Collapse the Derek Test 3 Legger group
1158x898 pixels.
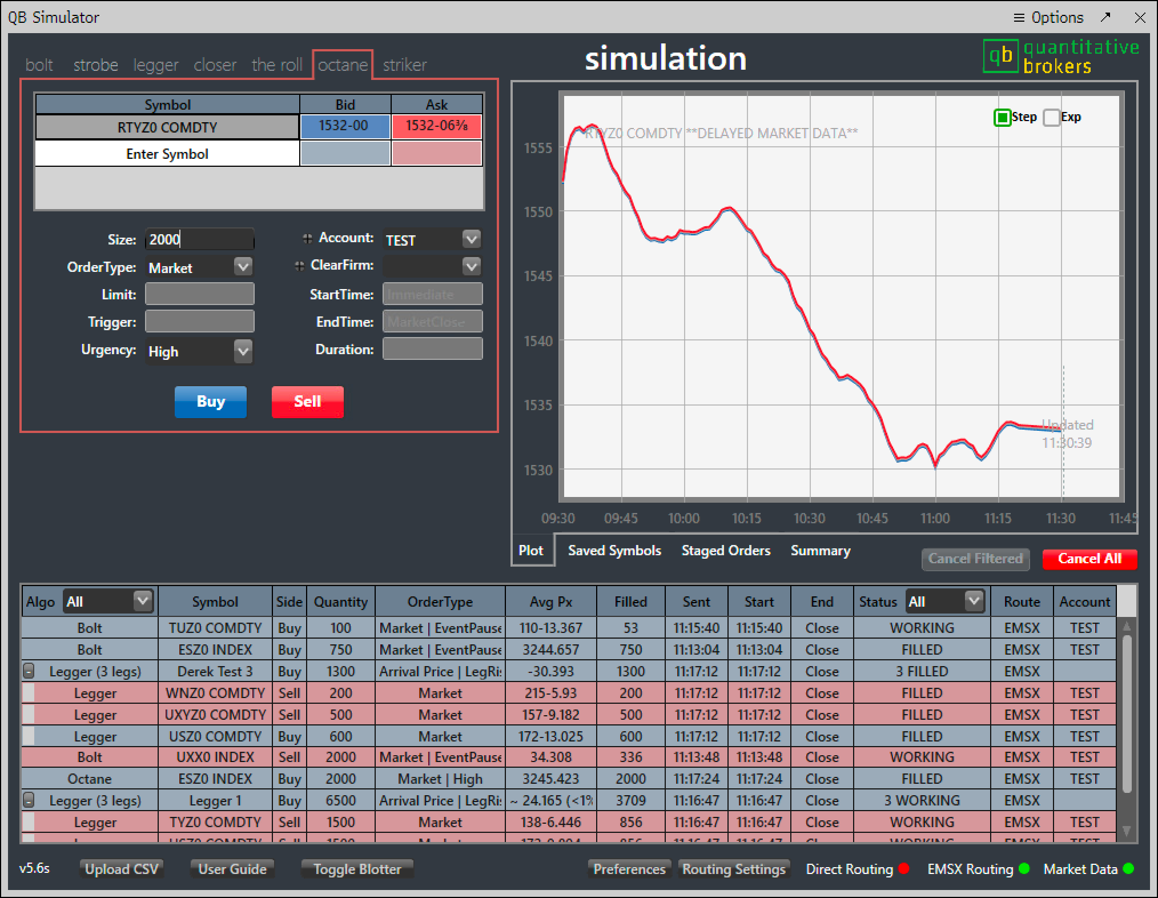pyautogui.click(x=28, y=671)
